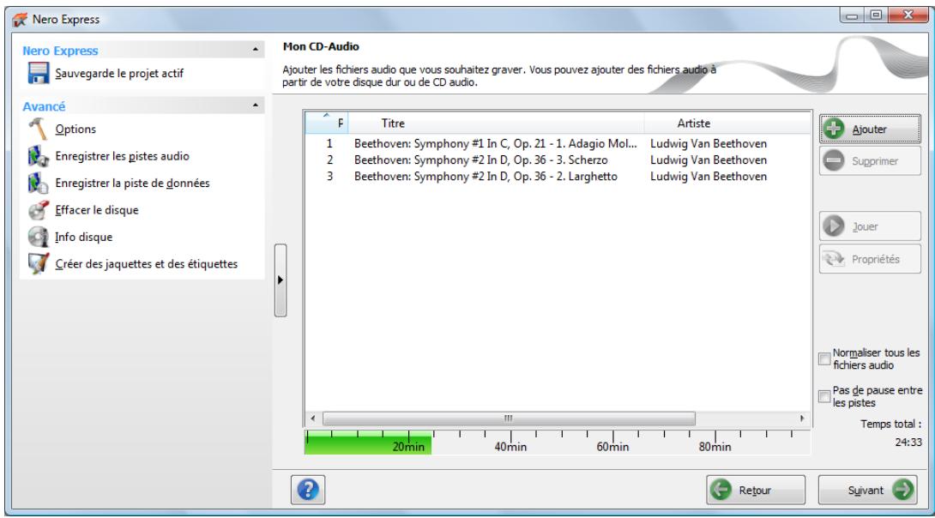Select track Symphony #2 Op. 36 - 2. Larghetto
935x518 pixels.
pyautogui.click(x=486, y=177)
